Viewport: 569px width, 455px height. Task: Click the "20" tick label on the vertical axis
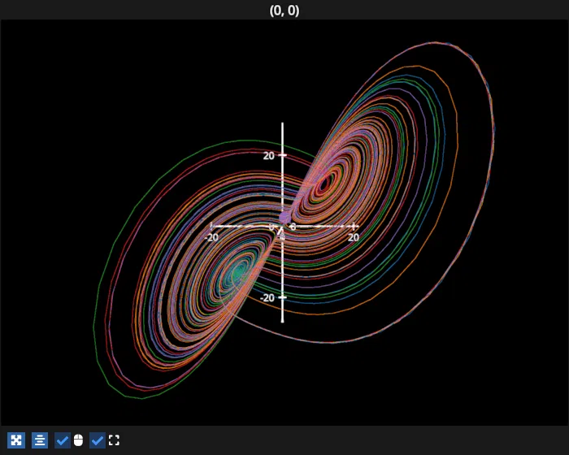point(269,156)
